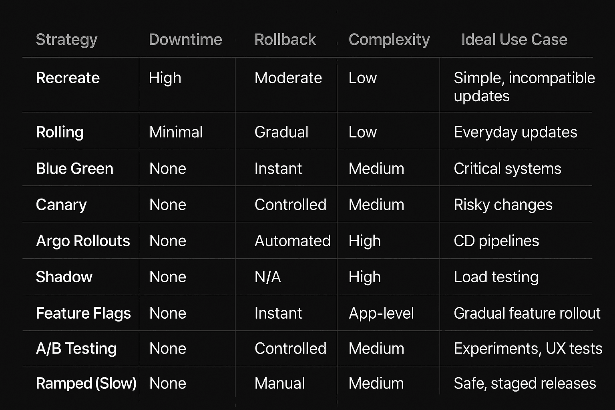This screenshot has height=410, width=615.
Task: Click the Load testing use case cell
Action: coord(496,277)
